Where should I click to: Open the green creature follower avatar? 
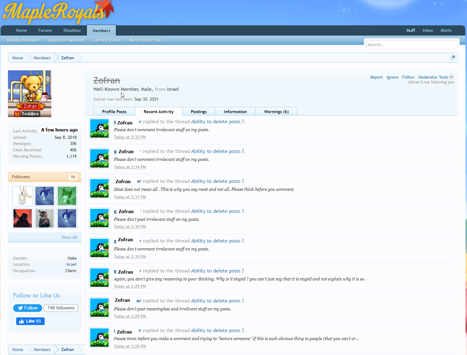click(67, 196)
